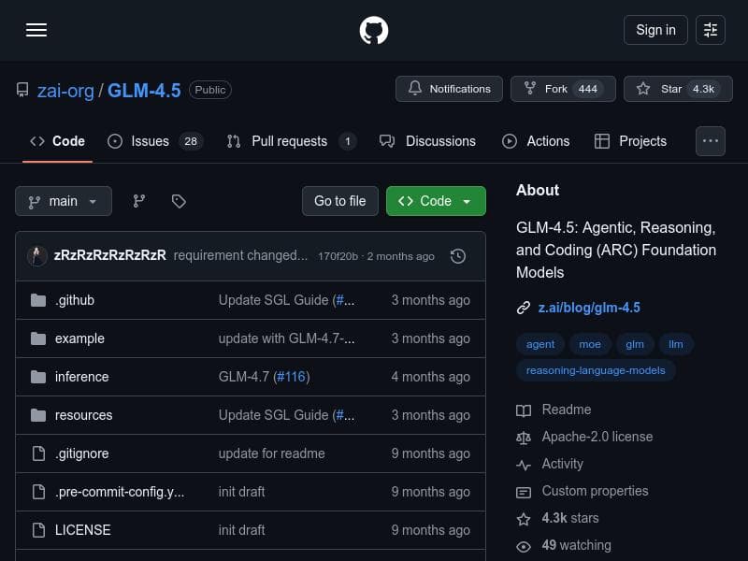Screen dimensions: 748x561
Task: Click the watching eye icon
Action: point(525,545)
